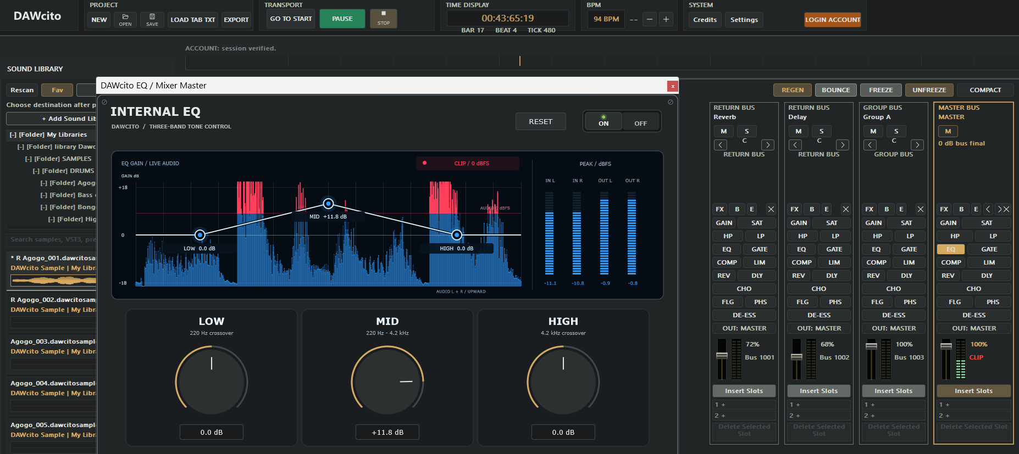Click the RESET button in EQ

point(540,121)
